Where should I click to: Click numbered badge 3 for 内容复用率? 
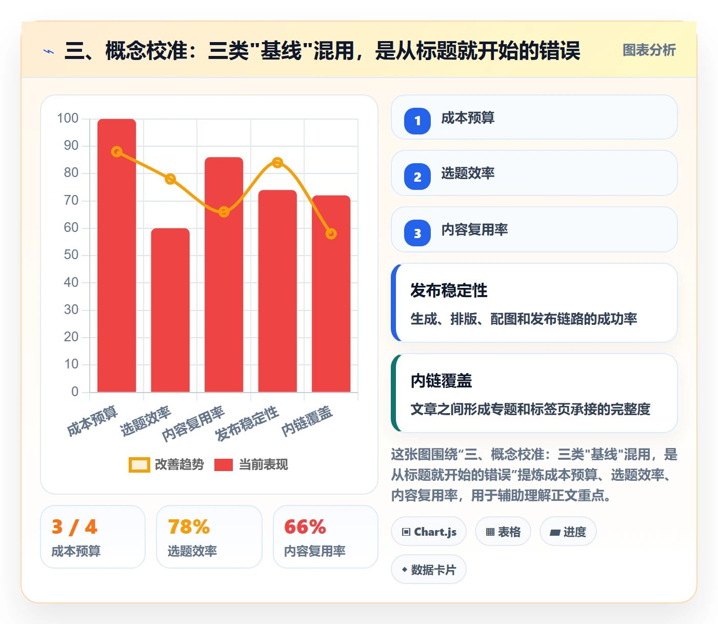pos(417,233)
